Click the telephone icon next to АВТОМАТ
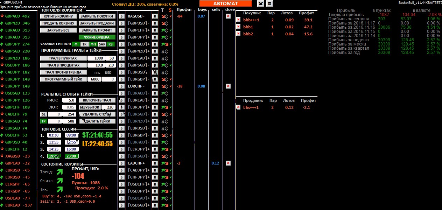 pos(261,3)
